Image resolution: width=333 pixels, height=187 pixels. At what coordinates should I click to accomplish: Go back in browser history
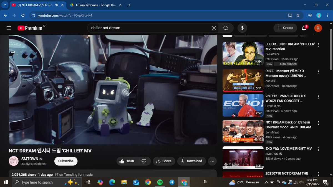pyautogui.click(x=5, y=15)
